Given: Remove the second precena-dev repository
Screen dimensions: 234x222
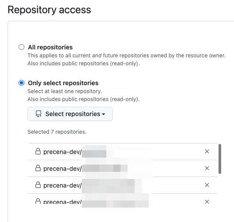Looking at the screenshot, I should [207, 168].
